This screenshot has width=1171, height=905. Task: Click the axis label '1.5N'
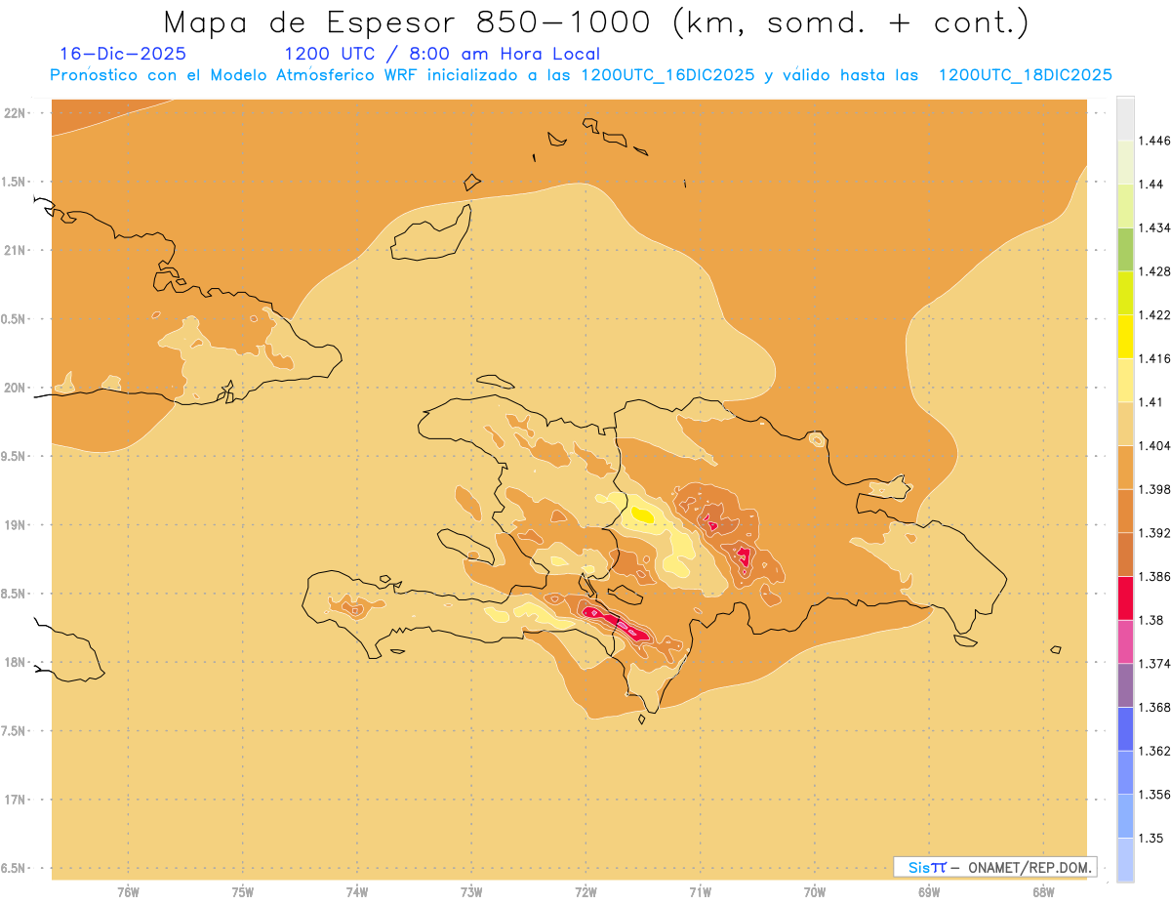click(15, 182)
